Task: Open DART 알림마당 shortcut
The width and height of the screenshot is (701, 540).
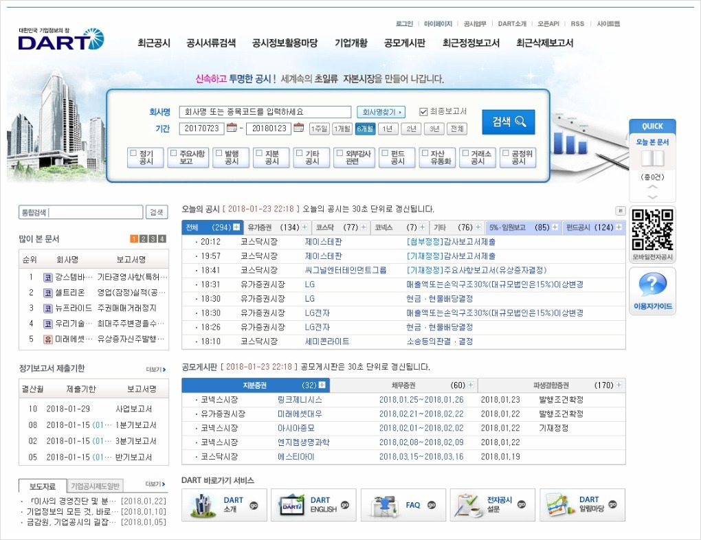Action: click(582, 505)
